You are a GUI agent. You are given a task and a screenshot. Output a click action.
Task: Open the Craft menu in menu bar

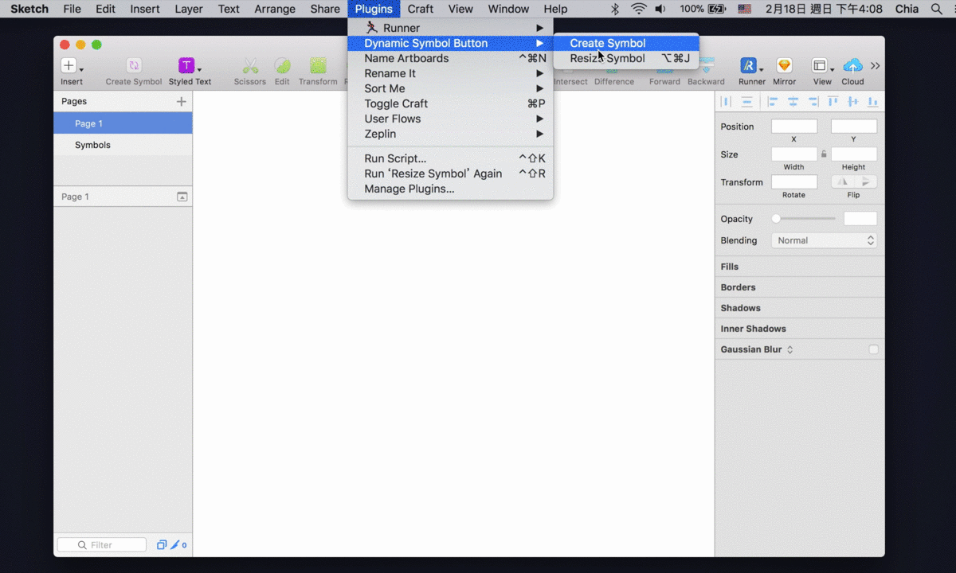(x=420, y=9)
